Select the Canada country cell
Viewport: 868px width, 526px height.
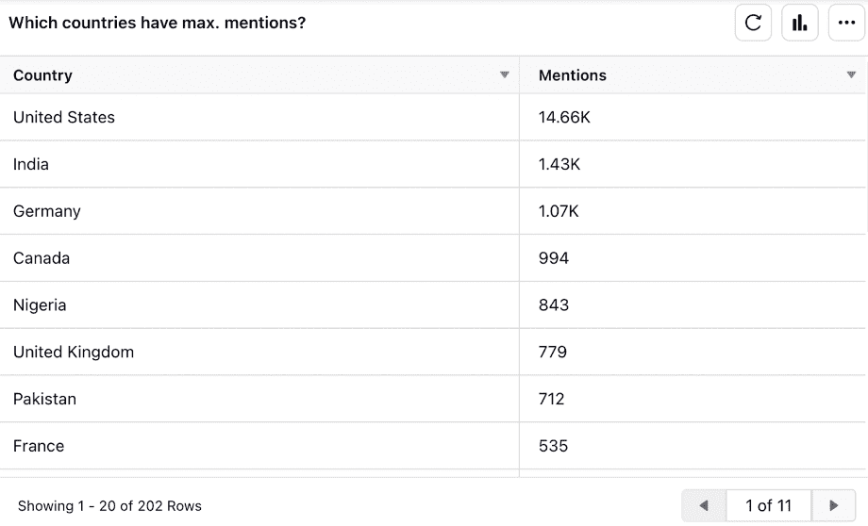click(x=42, y=258)
